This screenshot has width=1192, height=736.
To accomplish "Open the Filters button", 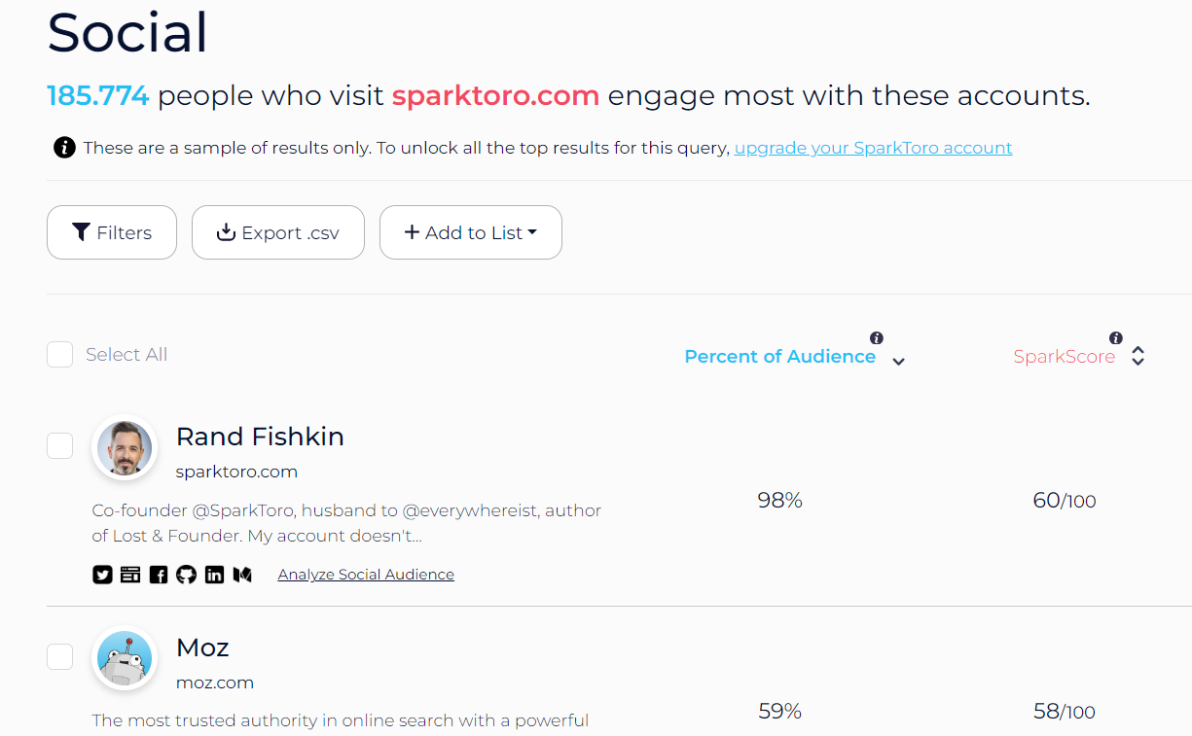I will 112,232.
